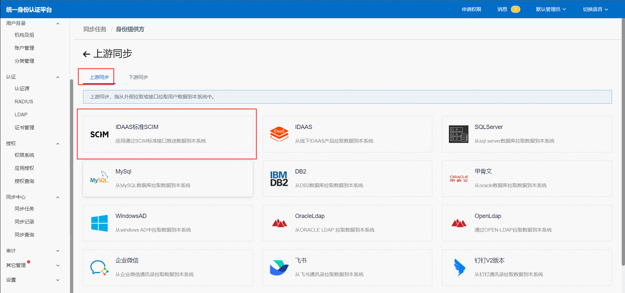625x293 pixels.
Task: Click the IBM DB2 logo
Action: point(279,179)
